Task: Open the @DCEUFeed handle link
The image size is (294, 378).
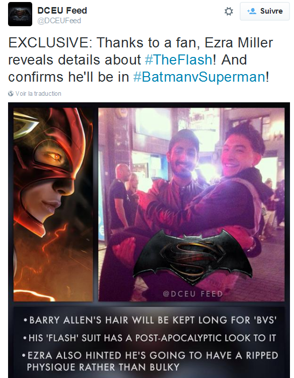Action: pos(59,21)
